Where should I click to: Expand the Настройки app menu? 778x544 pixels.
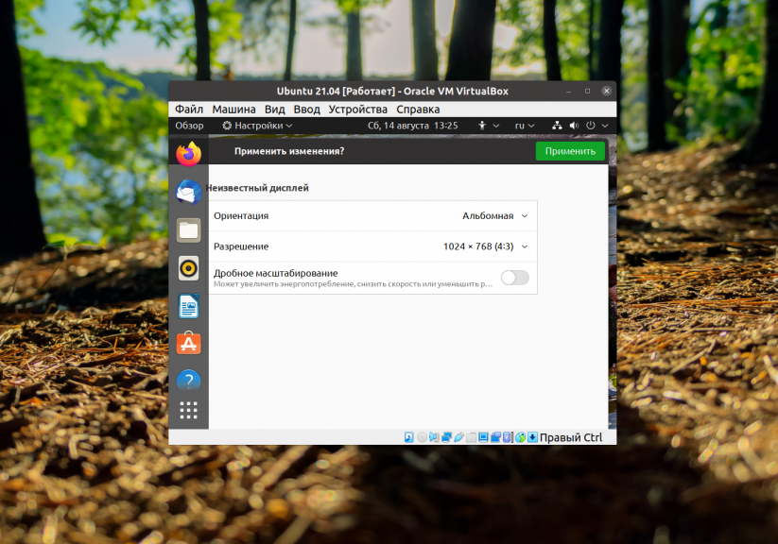click(257, 126)
